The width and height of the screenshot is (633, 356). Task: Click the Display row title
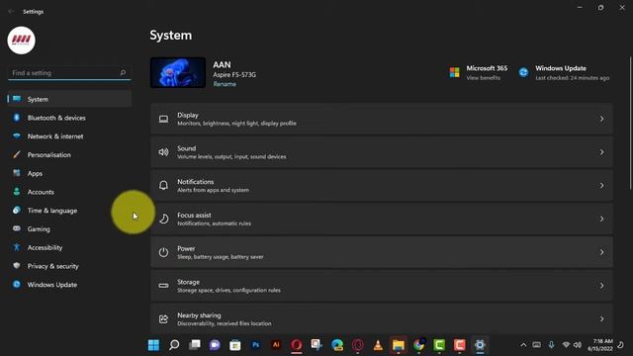[x=188, y=115]
